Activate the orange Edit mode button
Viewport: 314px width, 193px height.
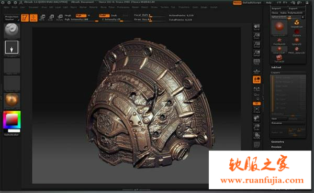pos(25,18)
